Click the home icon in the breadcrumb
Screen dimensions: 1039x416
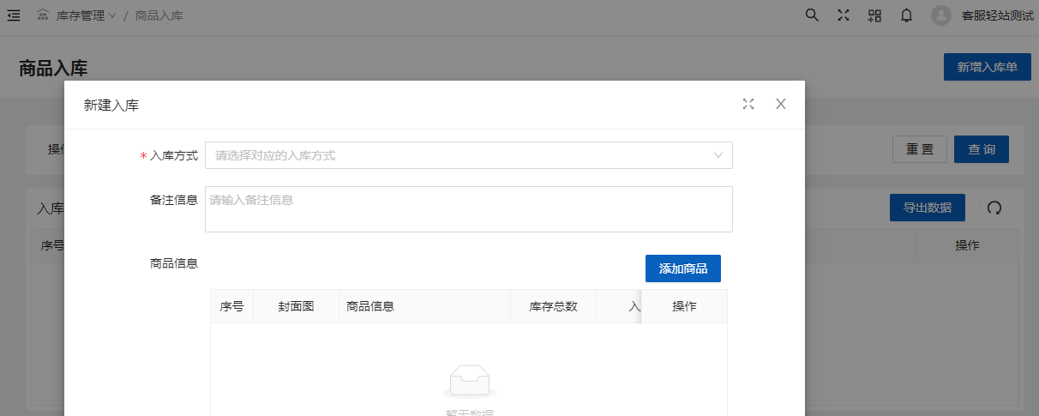(x=43, y=15)
